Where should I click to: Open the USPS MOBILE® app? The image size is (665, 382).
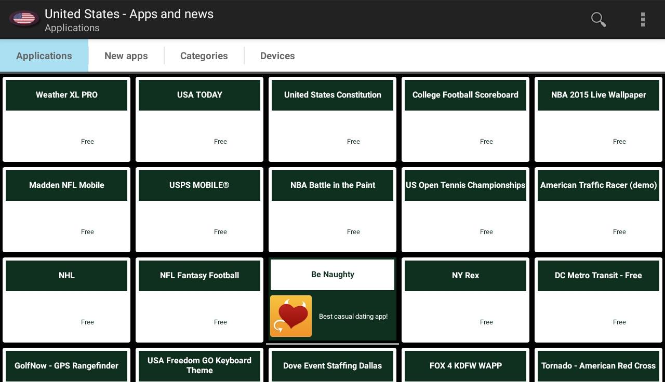(x=199, y=210)
